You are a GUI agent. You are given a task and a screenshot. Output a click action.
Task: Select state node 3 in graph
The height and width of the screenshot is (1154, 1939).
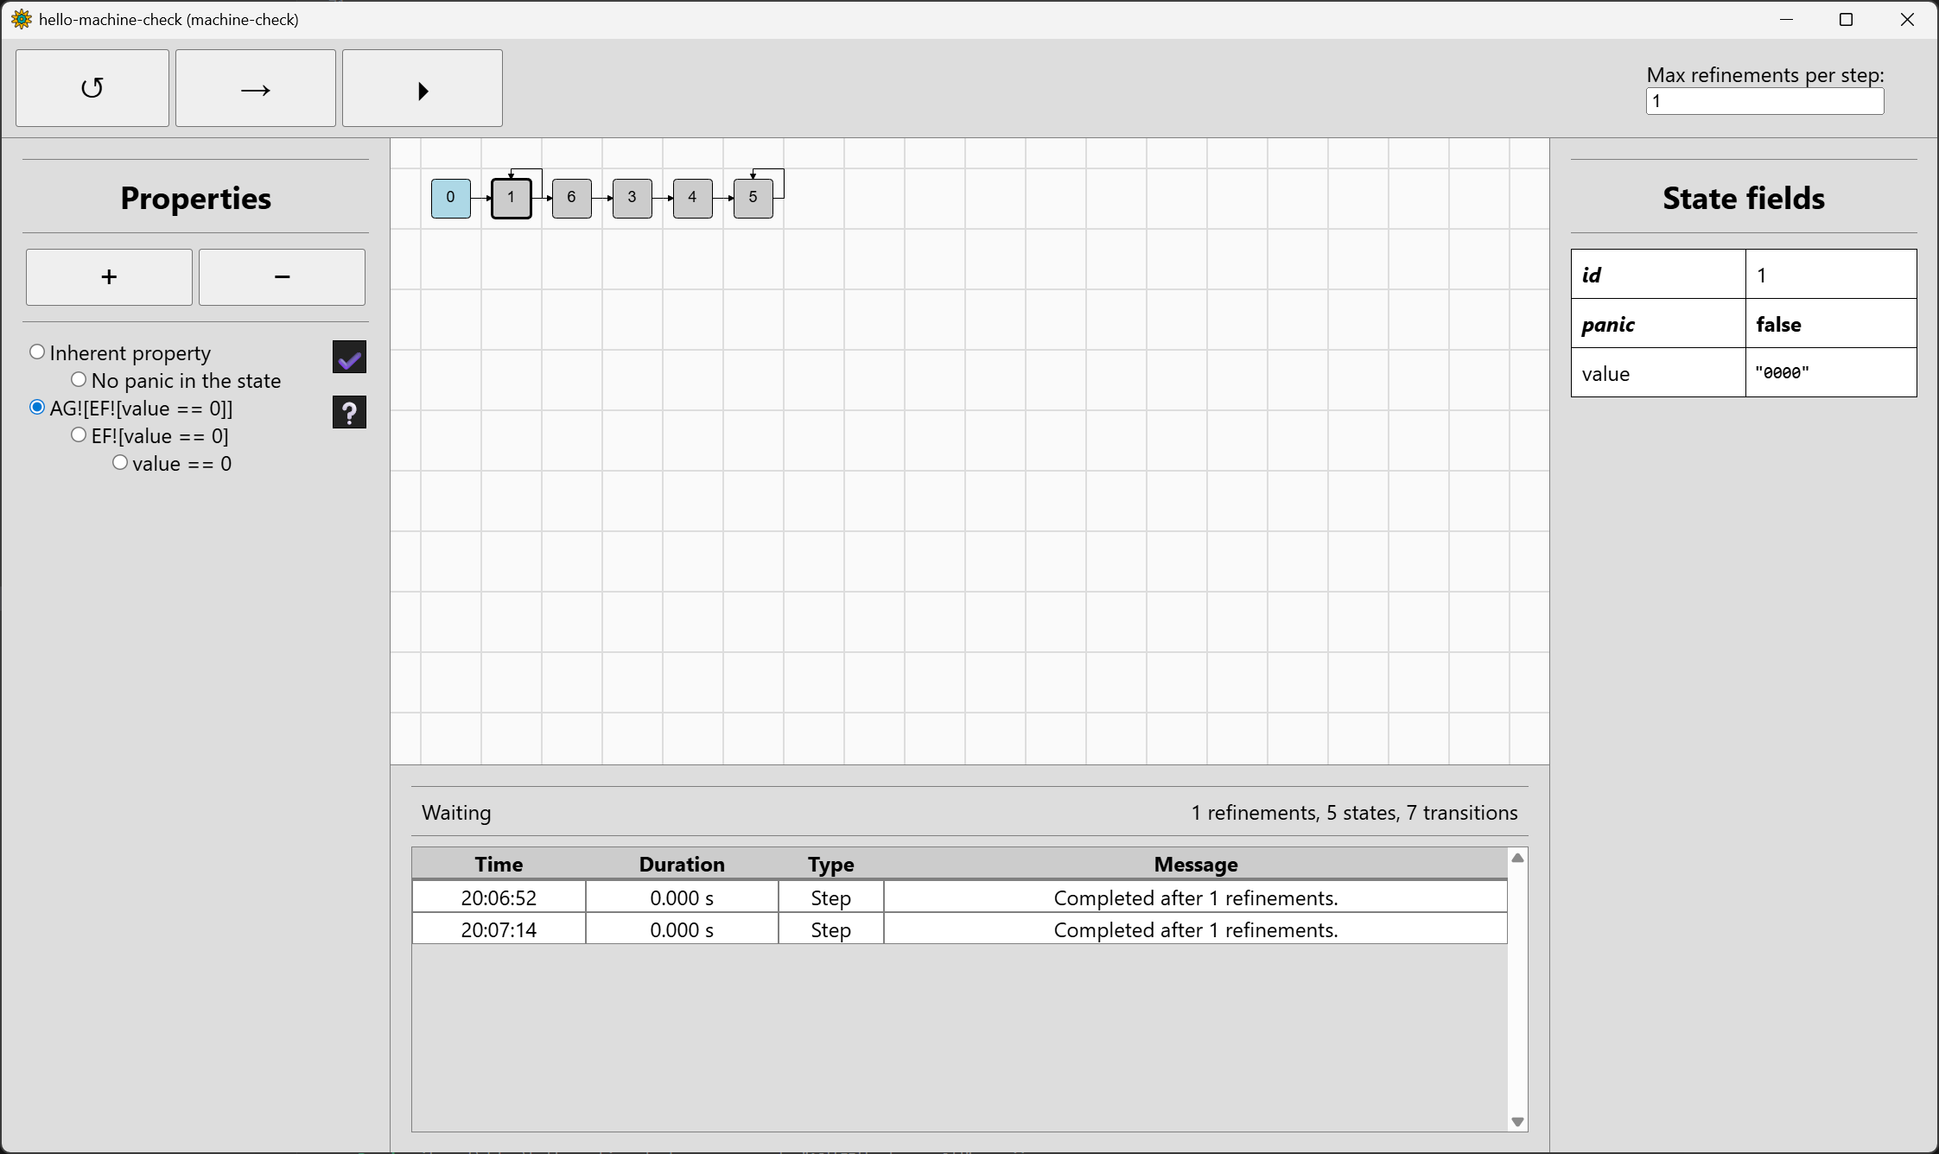632,198
